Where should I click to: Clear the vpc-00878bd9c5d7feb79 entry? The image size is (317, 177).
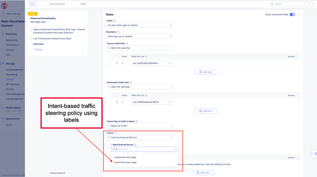[169, 102]
